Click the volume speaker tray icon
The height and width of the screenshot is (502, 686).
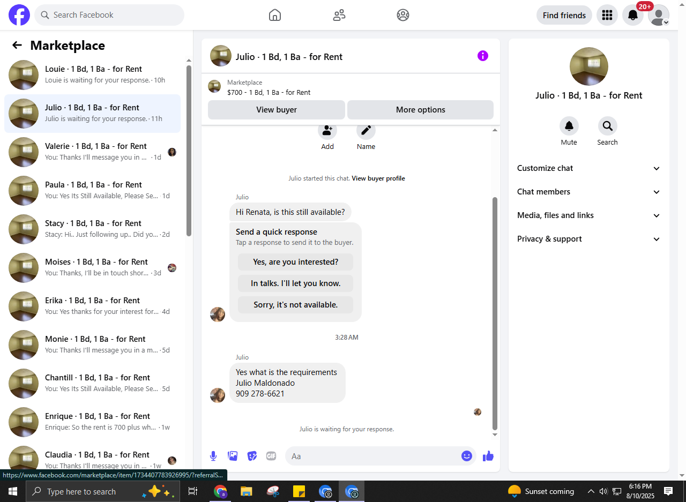(603, 491)
